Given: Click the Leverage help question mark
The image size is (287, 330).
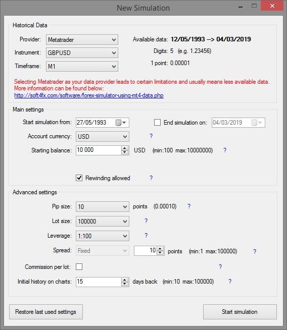Looking at the screenshot, I should point(146,235).
